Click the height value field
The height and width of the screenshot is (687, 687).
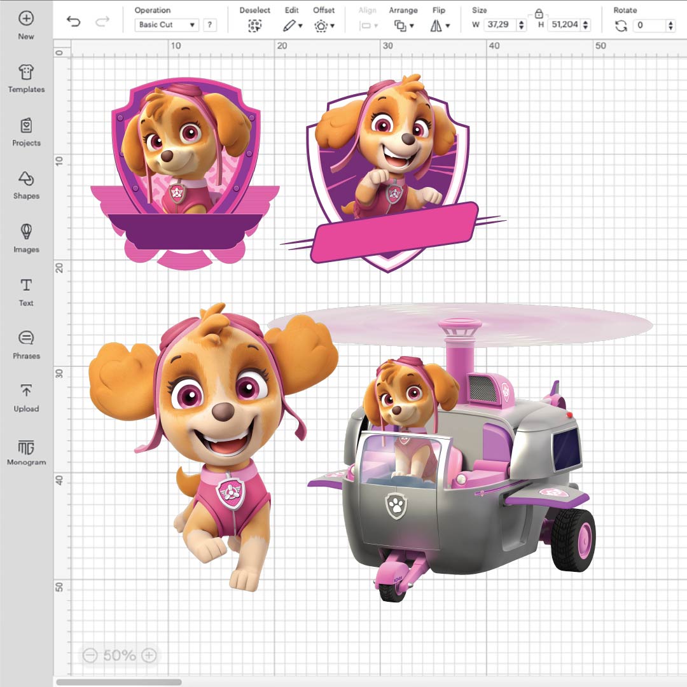click(x=564, y=25)
